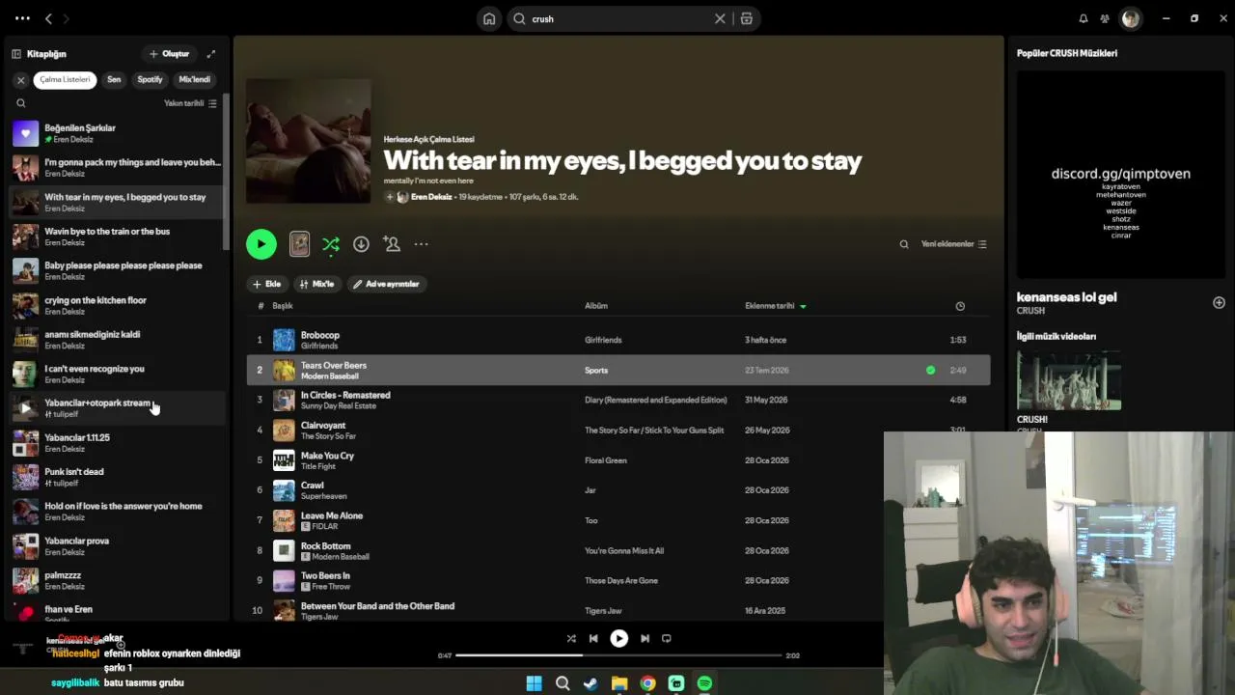This screenshot has width=1235, height=695.
Task: Sort by the Başlık column header
Action: coord(283,306)
